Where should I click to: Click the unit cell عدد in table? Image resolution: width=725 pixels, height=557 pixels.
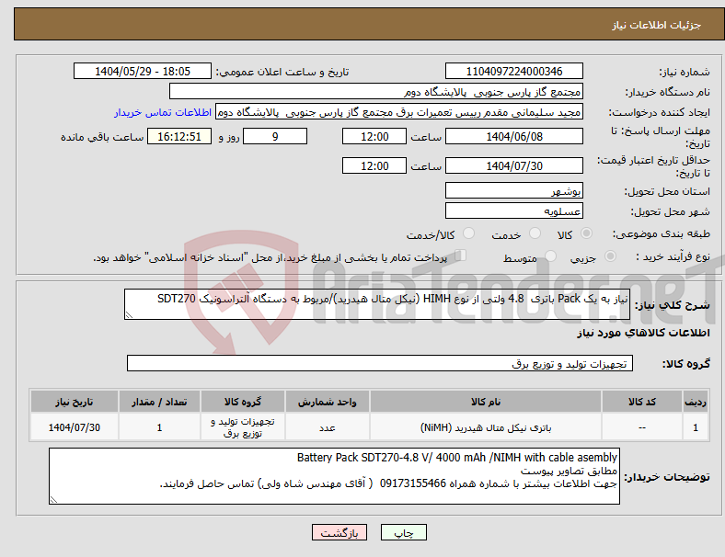point(327,427)
